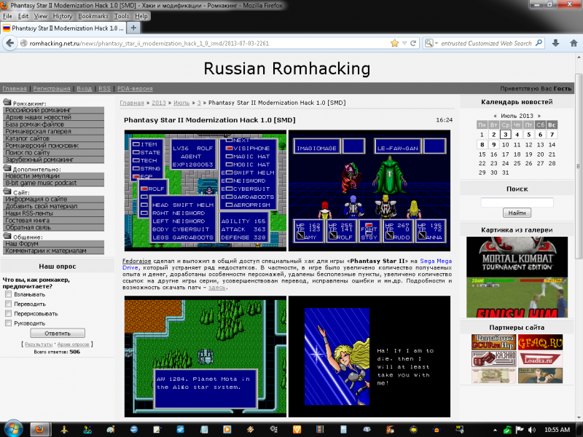
Task: Focus the Firefox web search box
Action: point(486,43)
